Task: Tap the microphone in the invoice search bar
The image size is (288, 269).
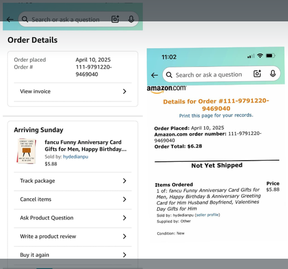Action: pos(273,73)
